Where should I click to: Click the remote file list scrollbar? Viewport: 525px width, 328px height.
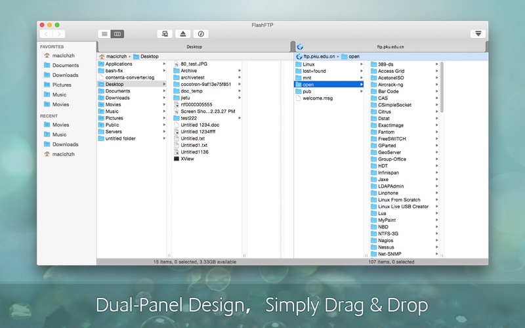click(442, 87)
